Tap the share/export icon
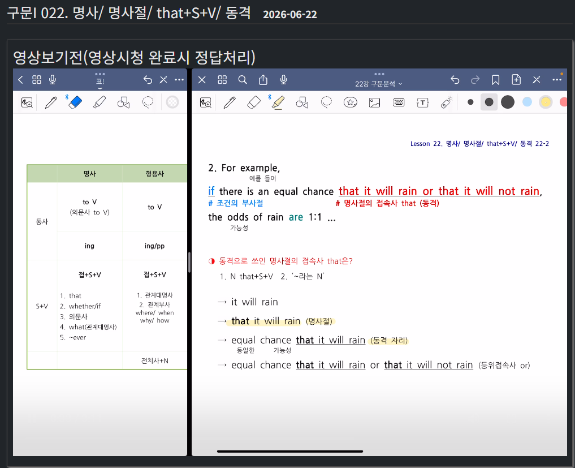This screenshot has width=575, height=468. click(x=263, y=80)
